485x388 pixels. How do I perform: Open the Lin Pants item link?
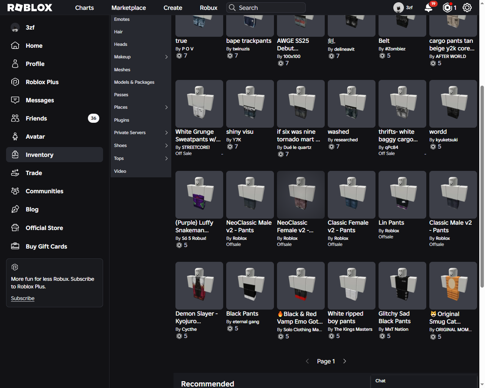tap(391, 223)
